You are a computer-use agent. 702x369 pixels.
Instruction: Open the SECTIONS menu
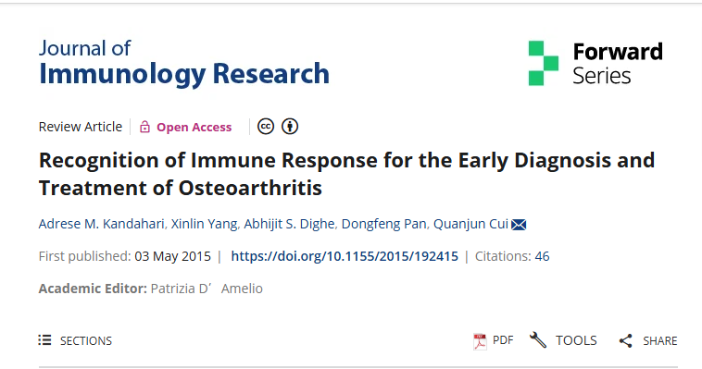(x=75, y=340)
